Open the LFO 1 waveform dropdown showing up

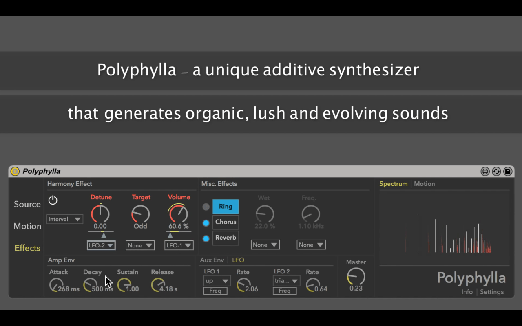coord(217,281)
